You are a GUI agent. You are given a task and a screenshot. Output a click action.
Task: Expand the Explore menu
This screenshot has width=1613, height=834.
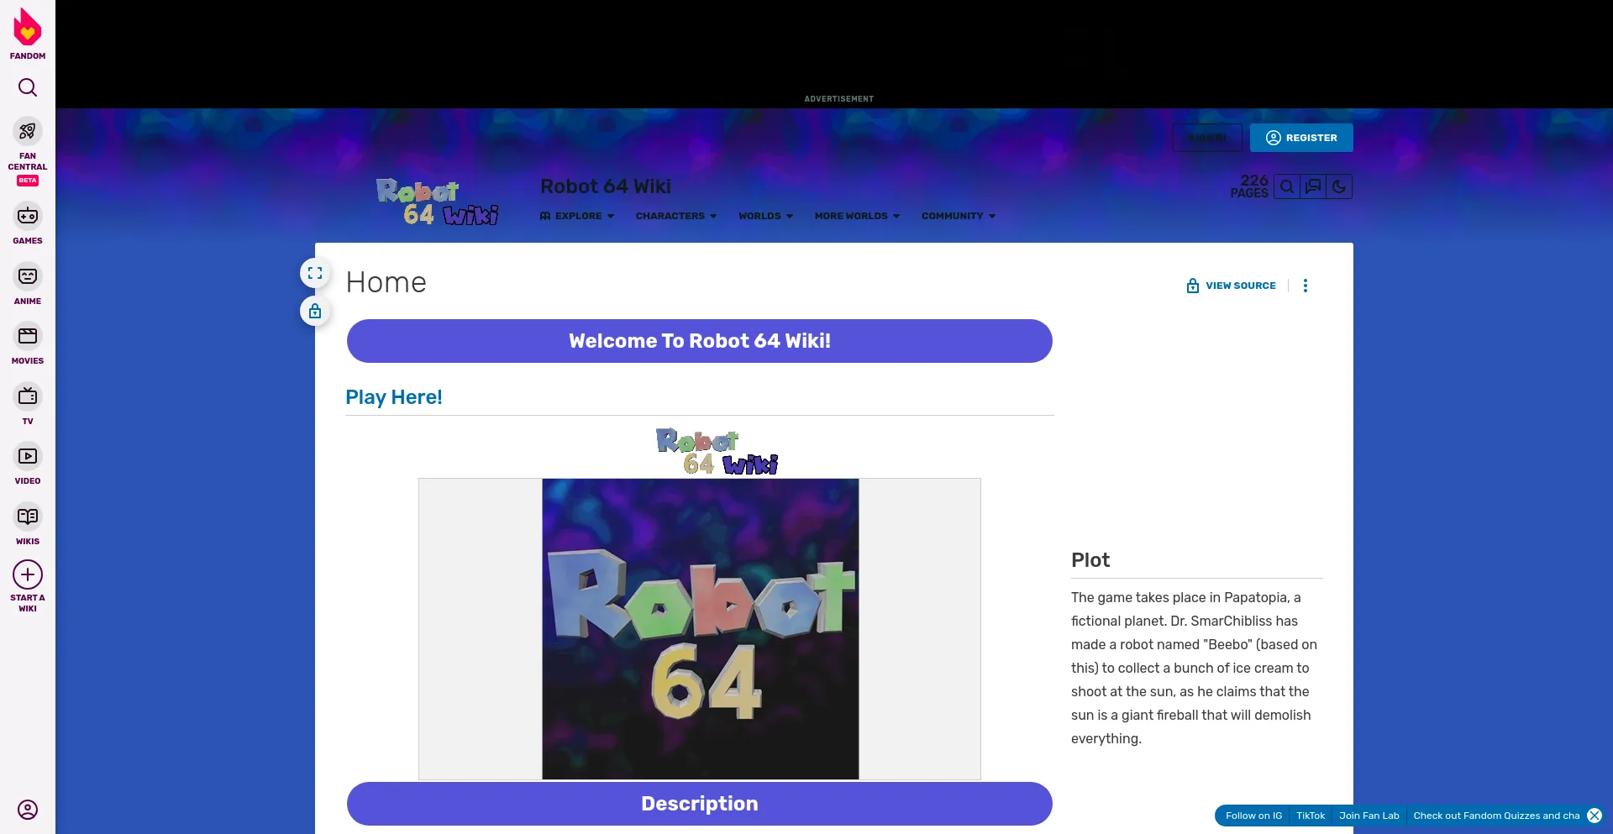(x=577, y=216)
